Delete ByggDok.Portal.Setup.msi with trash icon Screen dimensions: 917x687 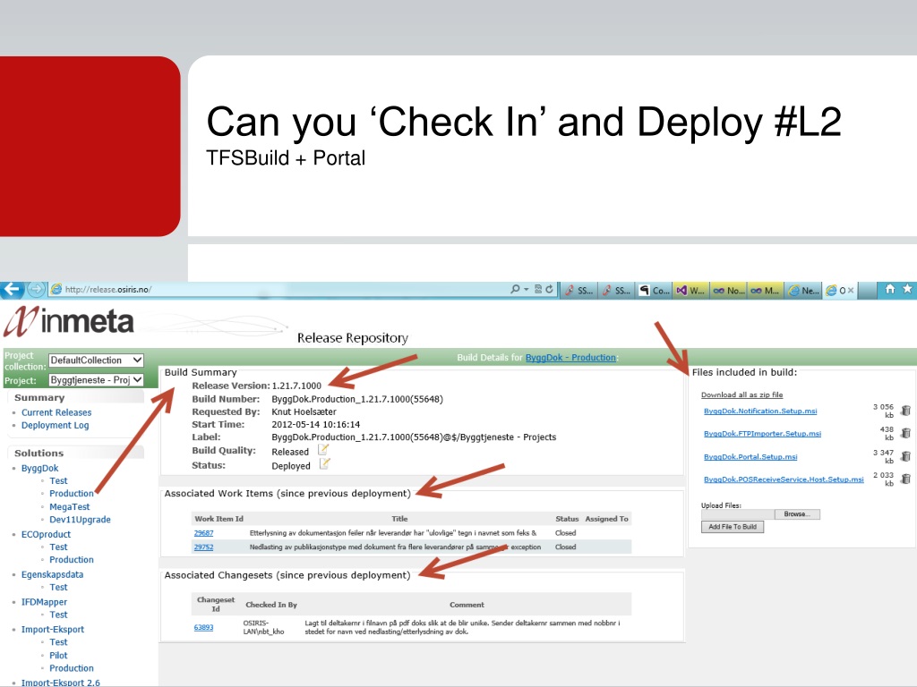905,456
